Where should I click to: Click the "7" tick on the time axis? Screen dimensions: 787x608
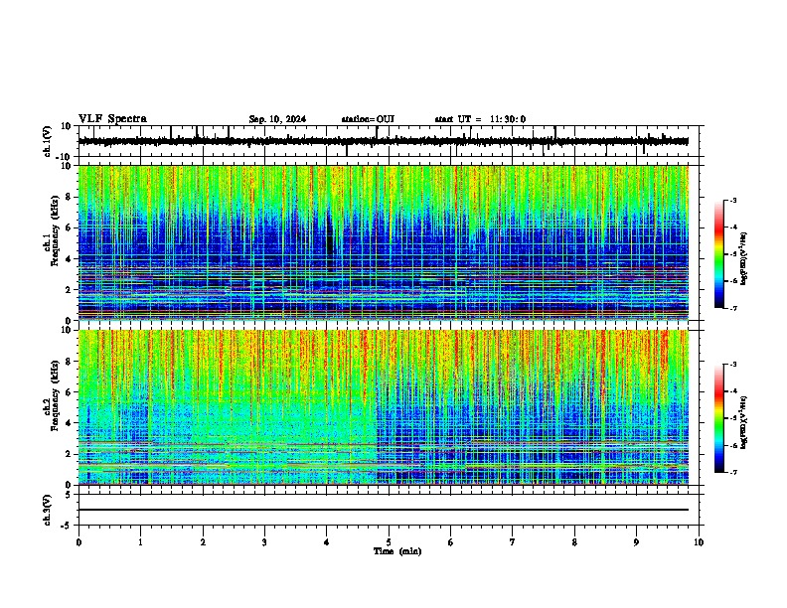[x=513, y=542]
